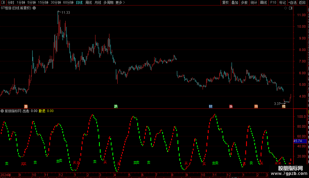The width and height of the screenshot is (309, 178).
Task: Open the orange 预 event marker
Action: pyautogui.click(x=256, y=106)
